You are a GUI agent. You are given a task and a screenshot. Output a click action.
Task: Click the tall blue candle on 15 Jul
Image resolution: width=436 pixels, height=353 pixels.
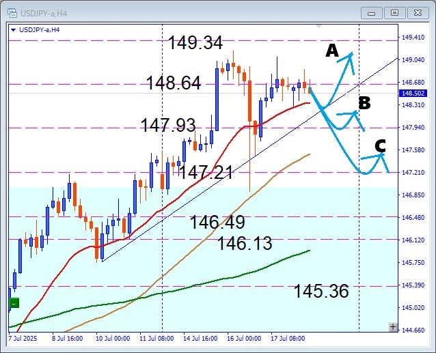pos(217,100)
